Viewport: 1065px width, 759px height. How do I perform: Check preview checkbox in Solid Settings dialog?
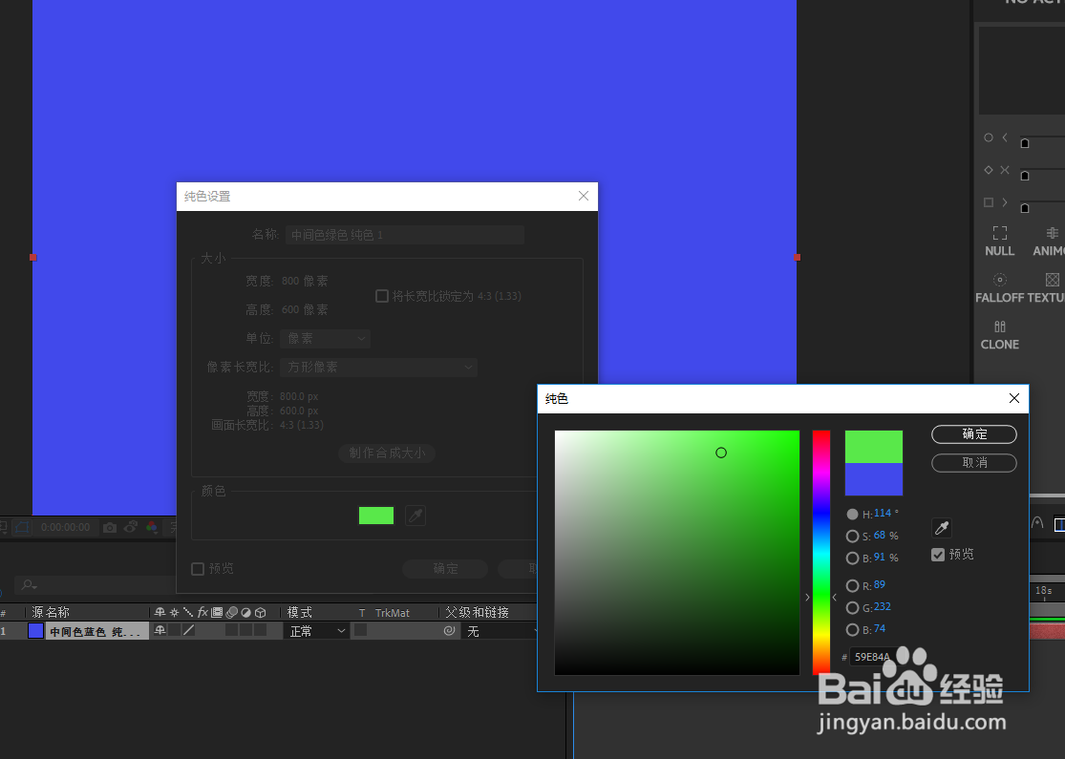tap(198, 569)
